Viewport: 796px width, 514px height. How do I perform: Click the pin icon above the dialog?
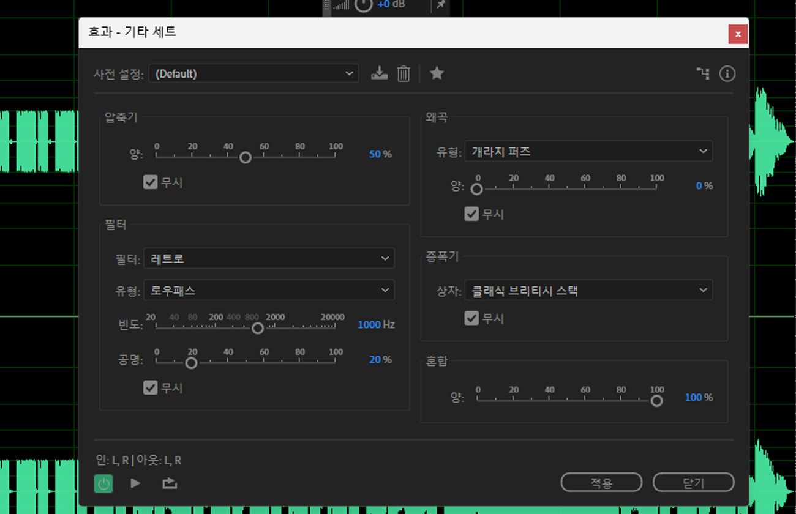tap(440, 6)
